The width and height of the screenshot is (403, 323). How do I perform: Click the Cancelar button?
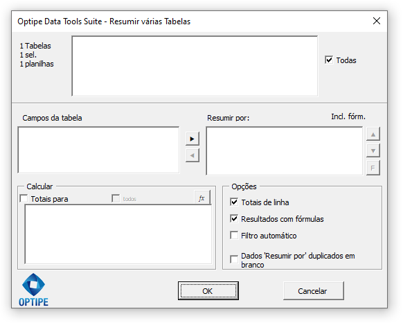313,291
